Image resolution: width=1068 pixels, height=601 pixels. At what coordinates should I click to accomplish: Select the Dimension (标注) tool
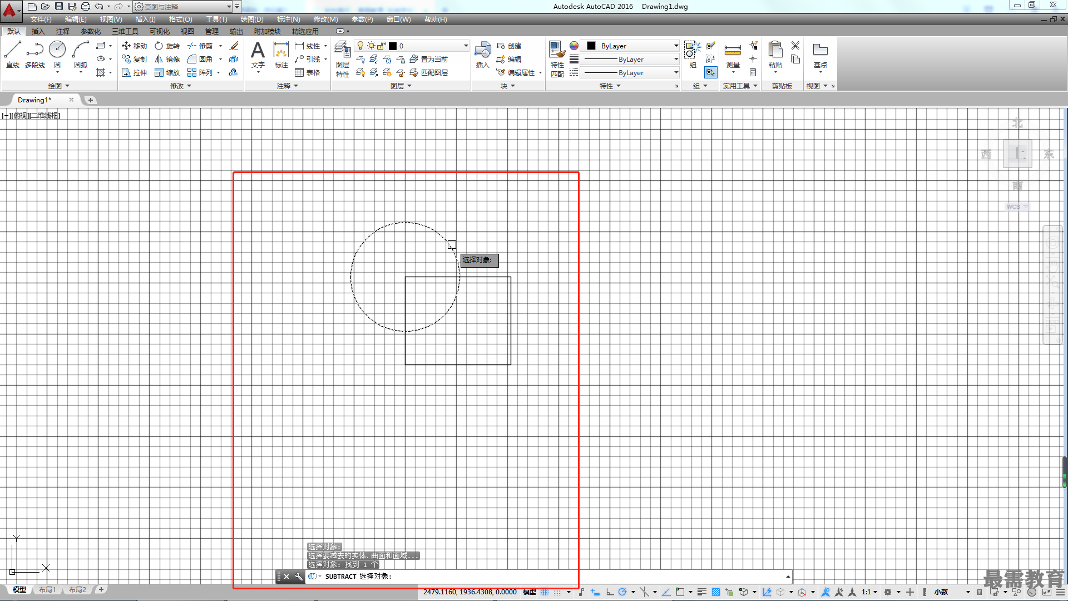click(x=281, y=55)
